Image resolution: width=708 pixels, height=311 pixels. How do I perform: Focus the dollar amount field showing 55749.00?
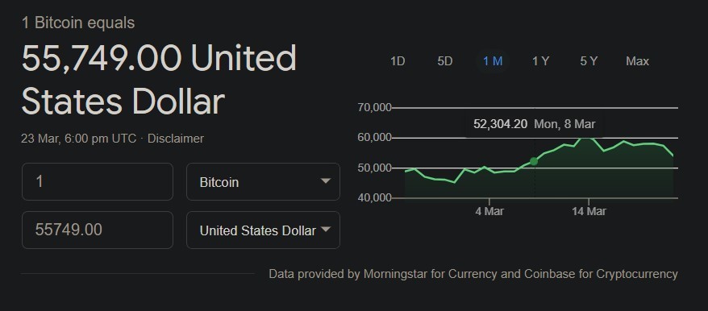[x=98, y=230]
